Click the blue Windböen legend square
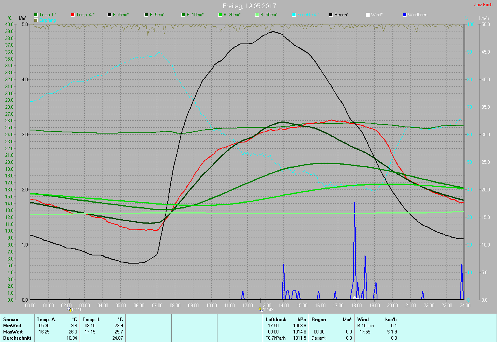The image size is (497, 342). [405, 15]
